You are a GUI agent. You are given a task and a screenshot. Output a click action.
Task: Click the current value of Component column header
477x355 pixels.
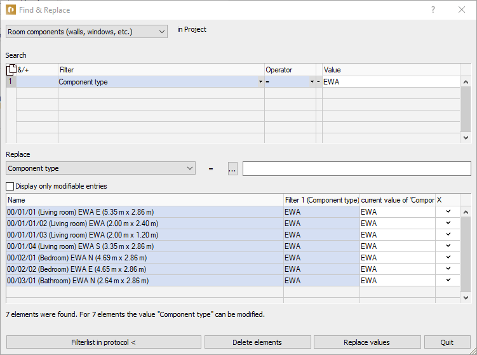pos(398,200)
